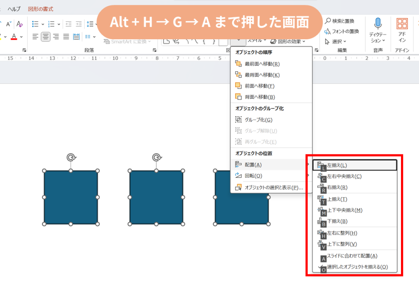Viewport: 419px width, 294px height.
Task: Toggle center text alignment button
Action: (45, 37)
